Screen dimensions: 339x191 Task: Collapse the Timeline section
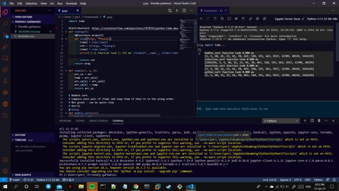point(33,140)
